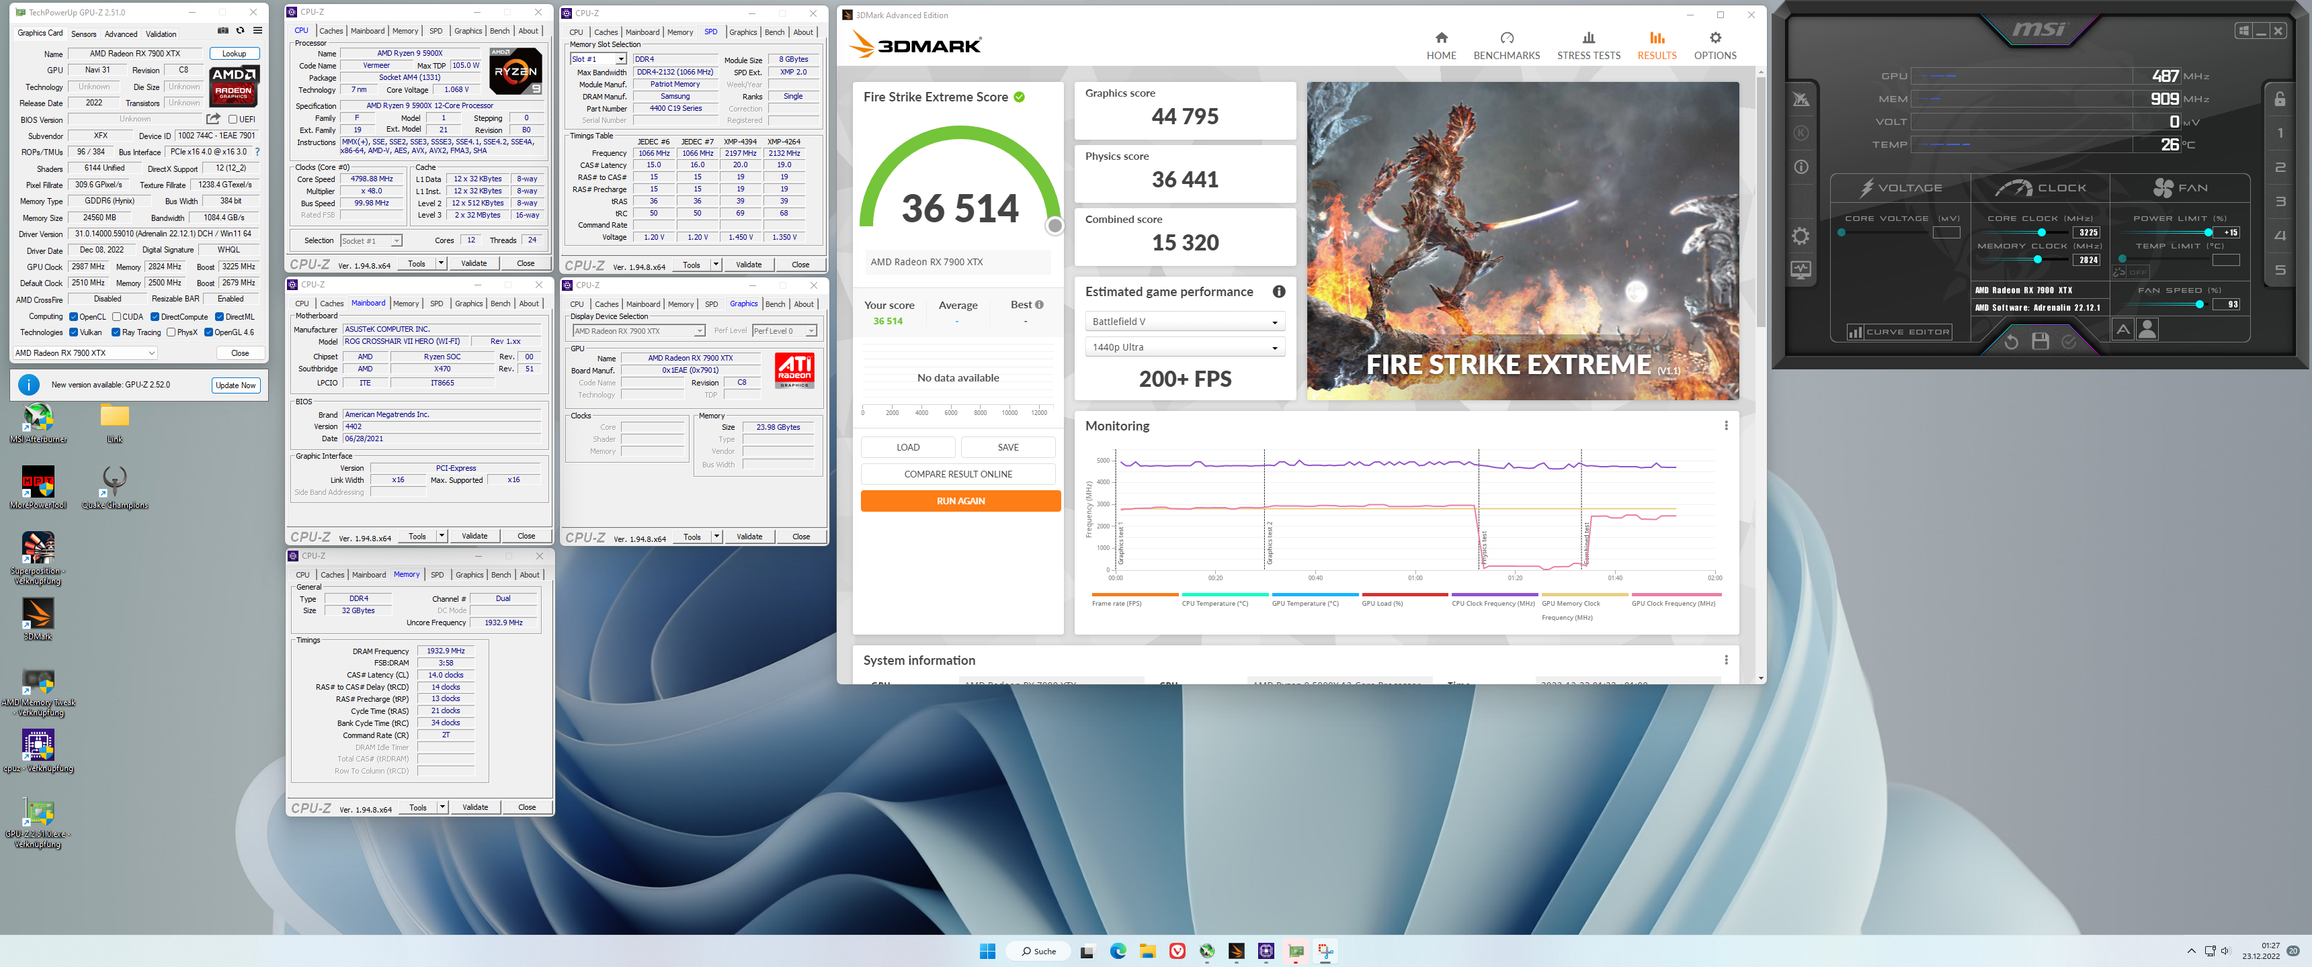Take a GPU-Z screenshot with camera icon

[x=222, y=30]
